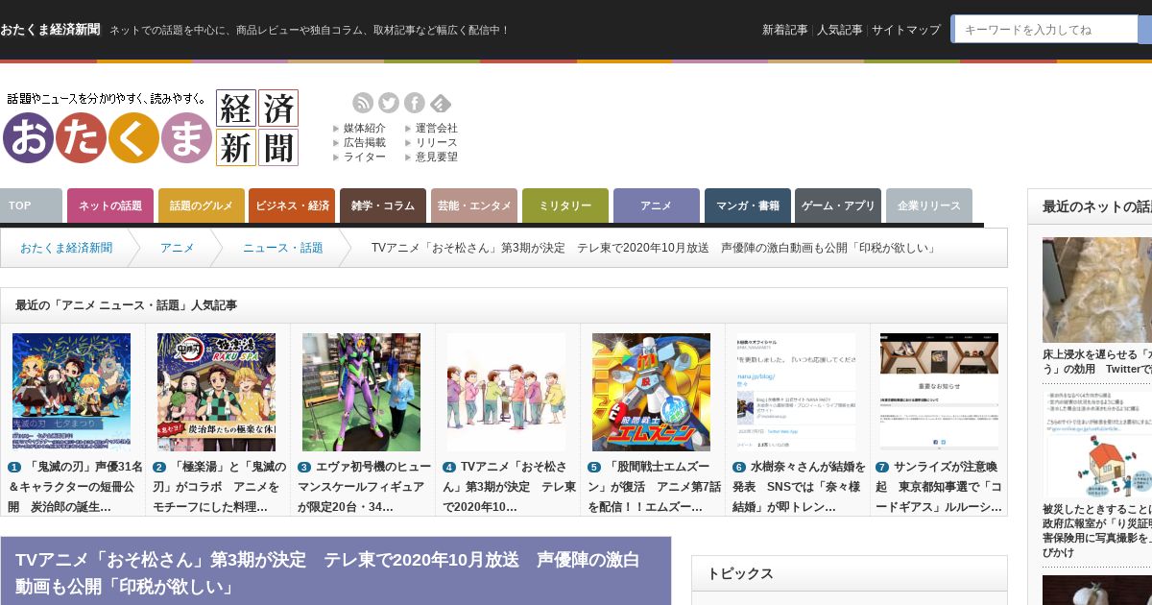1152x605 pixels.
Task: Open the Twitter icon in header
Action: [x=389, y=103]
